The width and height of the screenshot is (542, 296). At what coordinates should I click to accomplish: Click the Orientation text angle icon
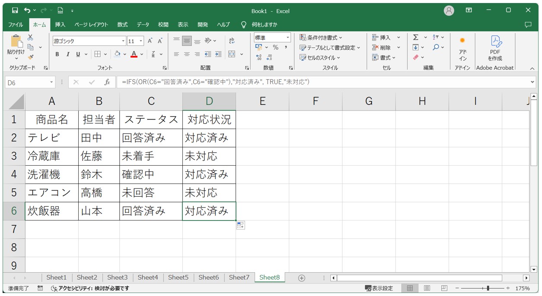coord(208,41)
